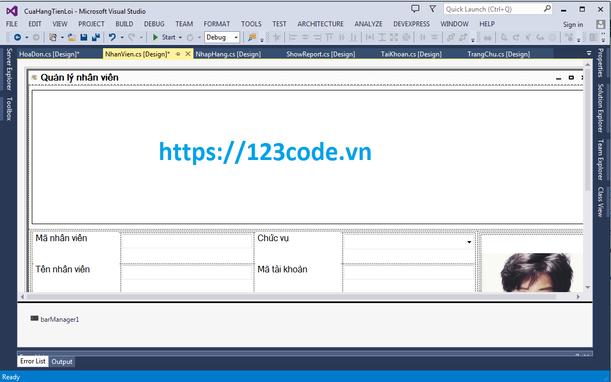Click the Navigate Backward arrow icon
Image resolution: width=611 pixels, height=382 pixels.
point(18,37)
